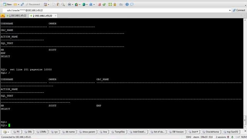Screen dimensions: 247x139
Task: Click the disconnect link icon
Action: click(22, 4)
